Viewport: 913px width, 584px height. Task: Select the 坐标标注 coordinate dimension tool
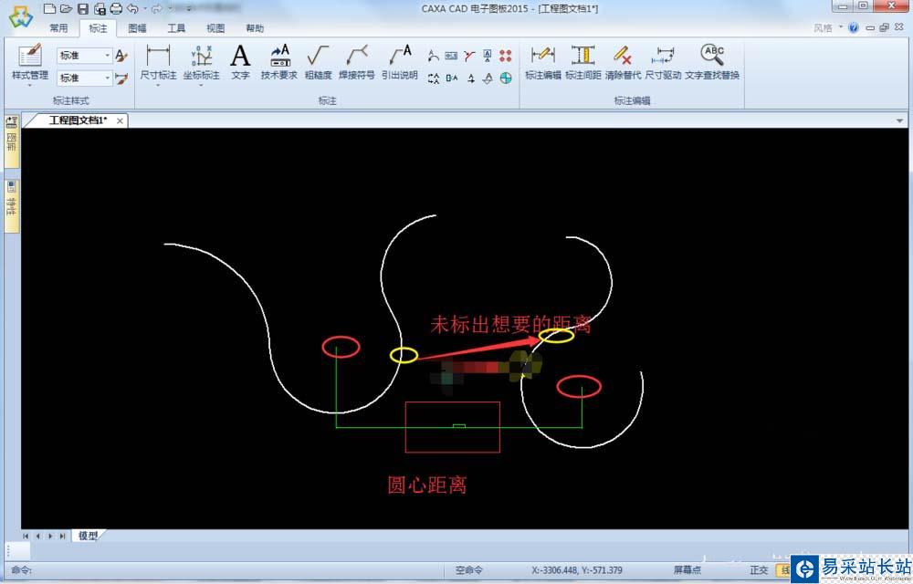pyautogui.click(x=202, y=62)
